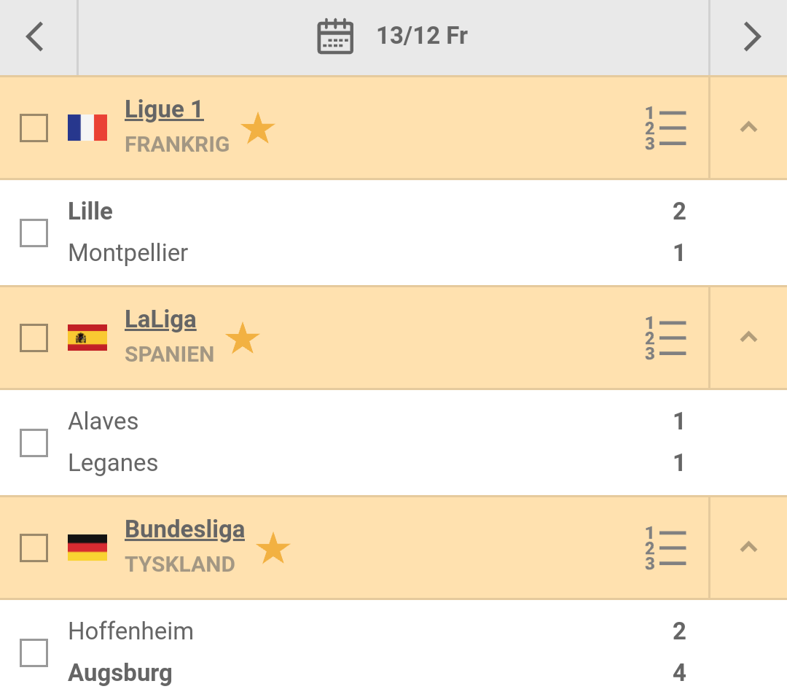Image resolution: width=787 pixels, height=697 pixels.
Task: Open the calendar date picker icon
Action: (335, 36)
